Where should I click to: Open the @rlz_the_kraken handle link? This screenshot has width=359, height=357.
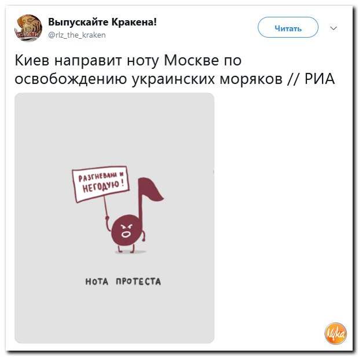click(77, 35)
